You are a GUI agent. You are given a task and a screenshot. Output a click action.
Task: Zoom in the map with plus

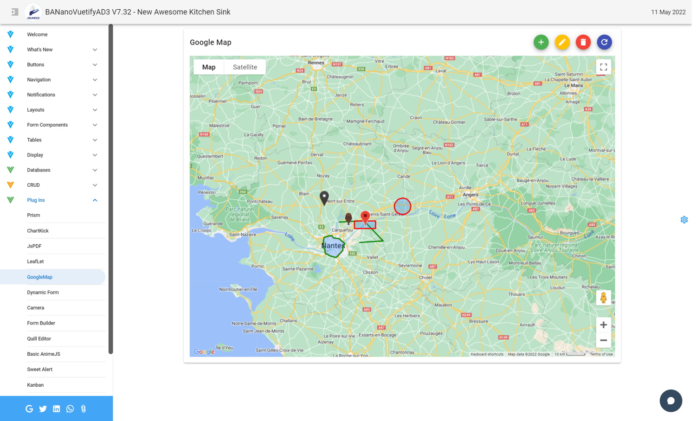(604, 325)
